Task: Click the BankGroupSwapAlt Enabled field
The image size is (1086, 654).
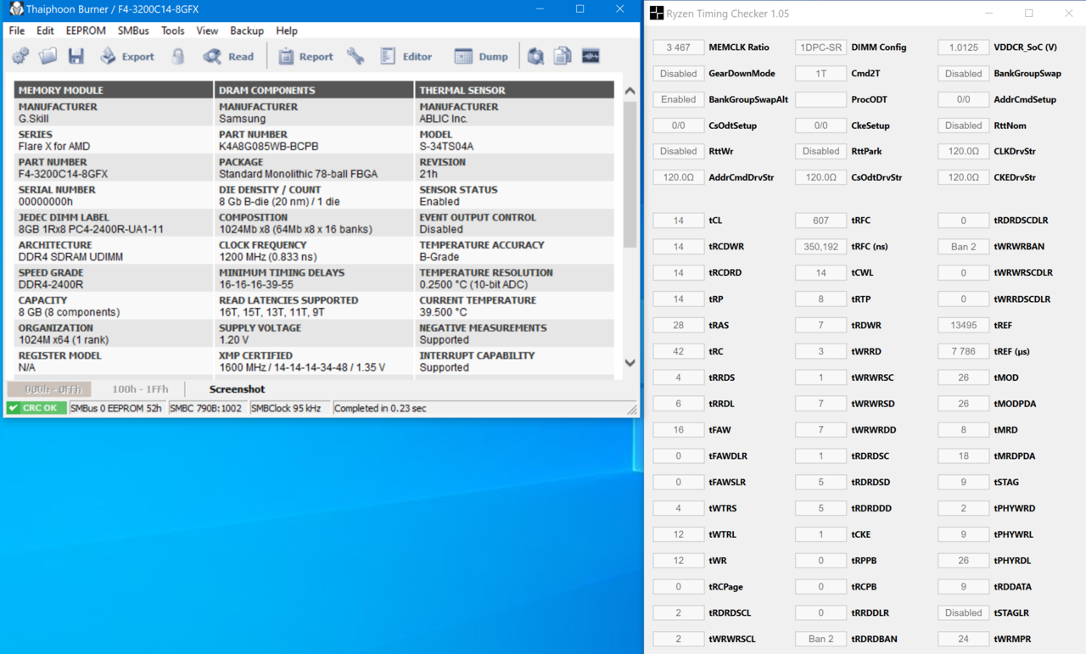Action: point(679,99)
